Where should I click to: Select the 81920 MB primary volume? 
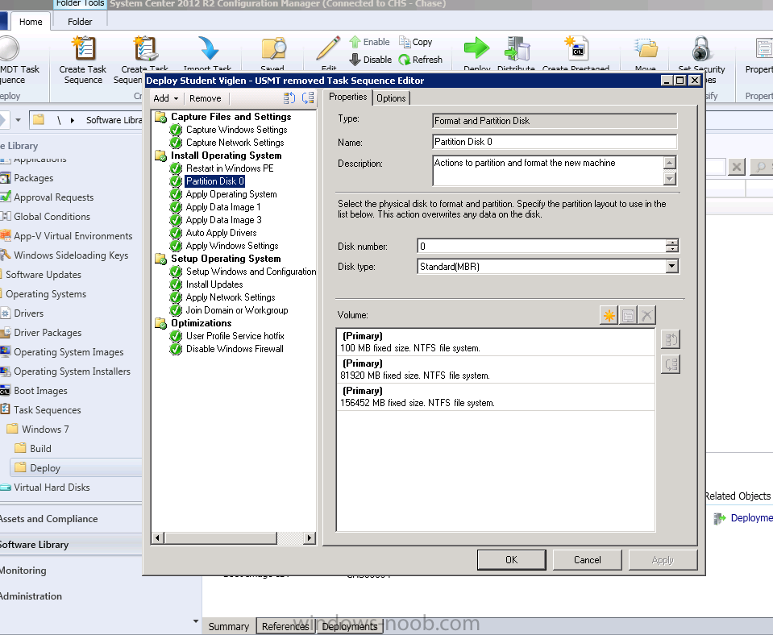coord(496,370)
